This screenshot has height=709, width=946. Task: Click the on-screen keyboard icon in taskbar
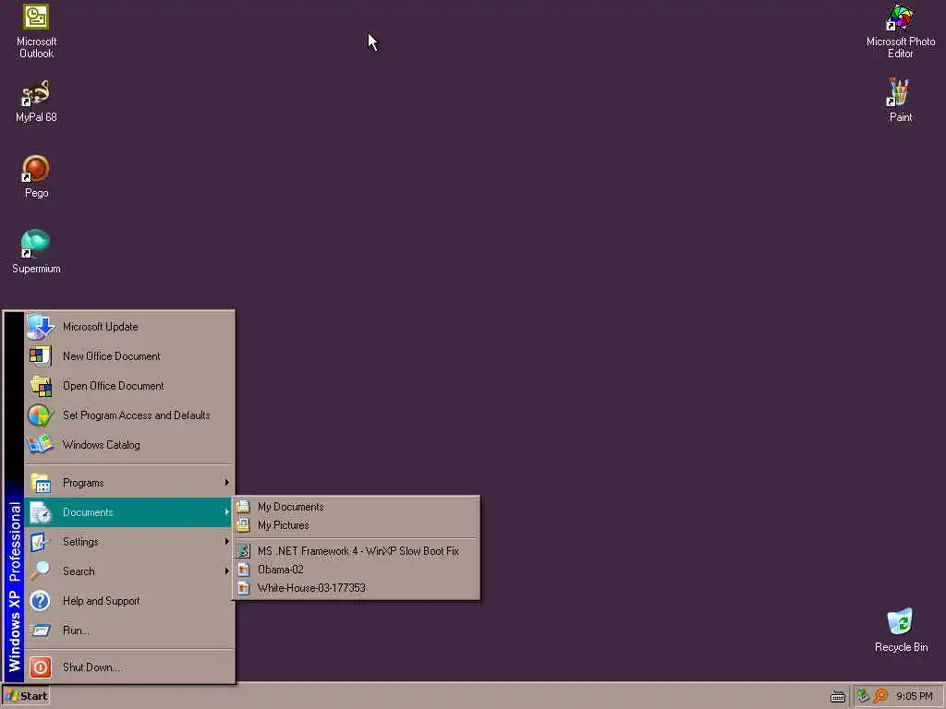coord(837,697)
